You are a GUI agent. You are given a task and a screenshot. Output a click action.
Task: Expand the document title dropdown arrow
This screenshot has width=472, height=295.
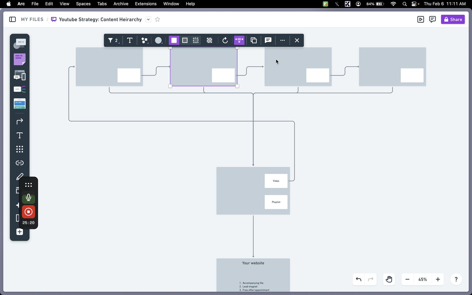148,19
